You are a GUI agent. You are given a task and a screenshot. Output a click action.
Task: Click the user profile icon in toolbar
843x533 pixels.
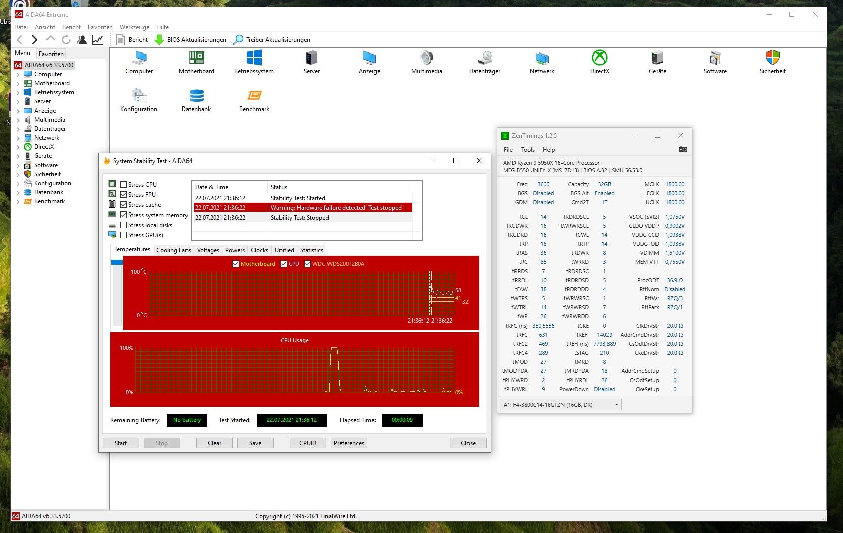coord(82,40)
